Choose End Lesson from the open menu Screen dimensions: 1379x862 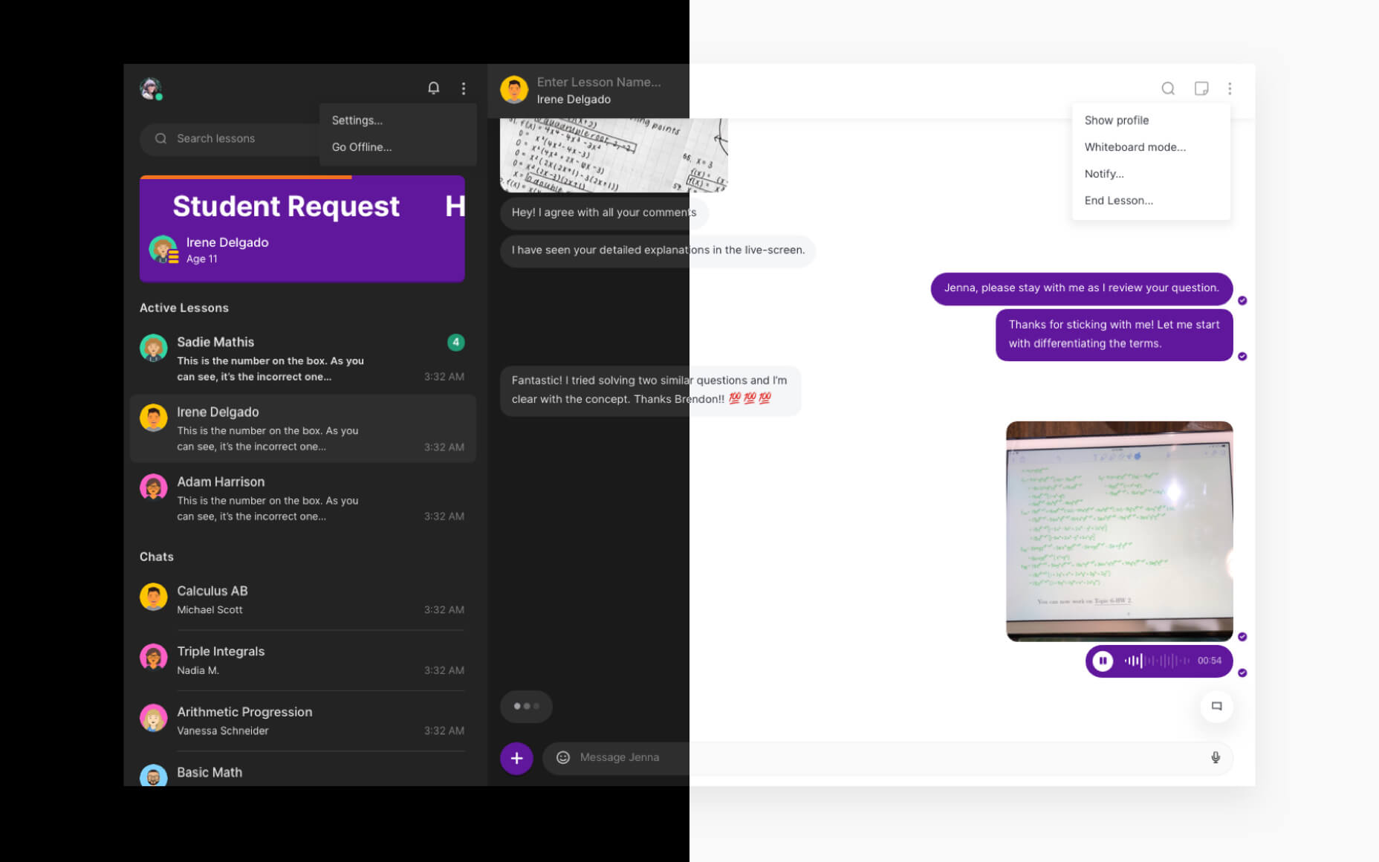point(1118,200)
